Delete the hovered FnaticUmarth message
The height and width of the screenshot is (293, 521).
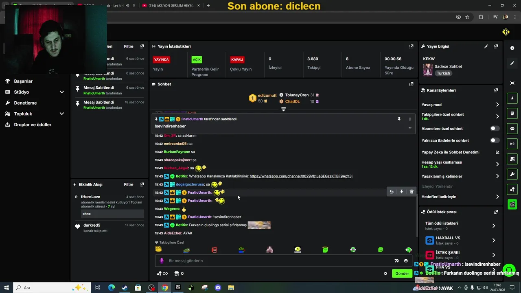click(x=412, y=192)
